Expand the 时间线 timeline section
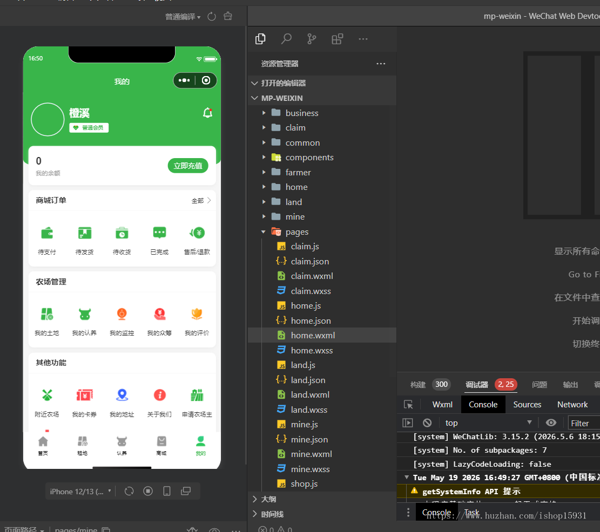The height and width of the screenshot is (532, 600). coord(322,514)
